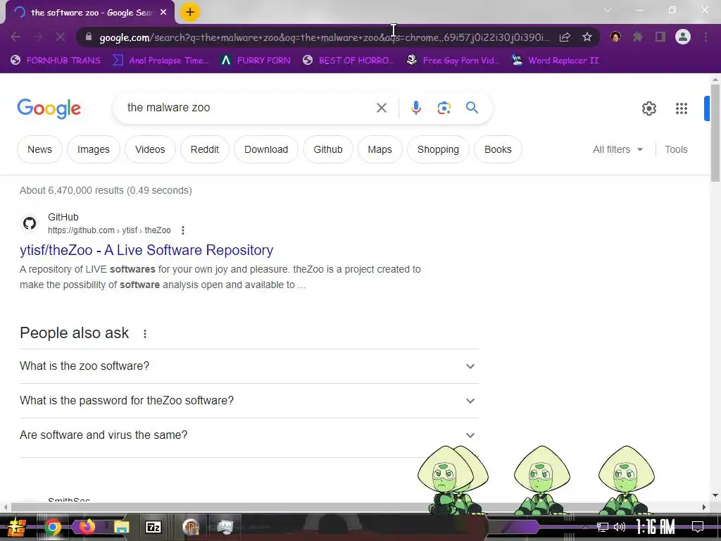View site information lock icon
This screenshot has width=721, height=541.
89,37
